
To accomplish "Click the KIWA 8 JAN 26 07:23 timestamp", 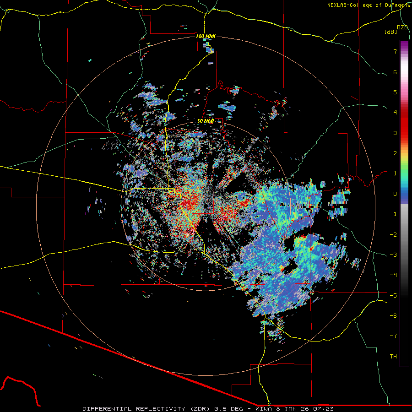I will 294,409.
